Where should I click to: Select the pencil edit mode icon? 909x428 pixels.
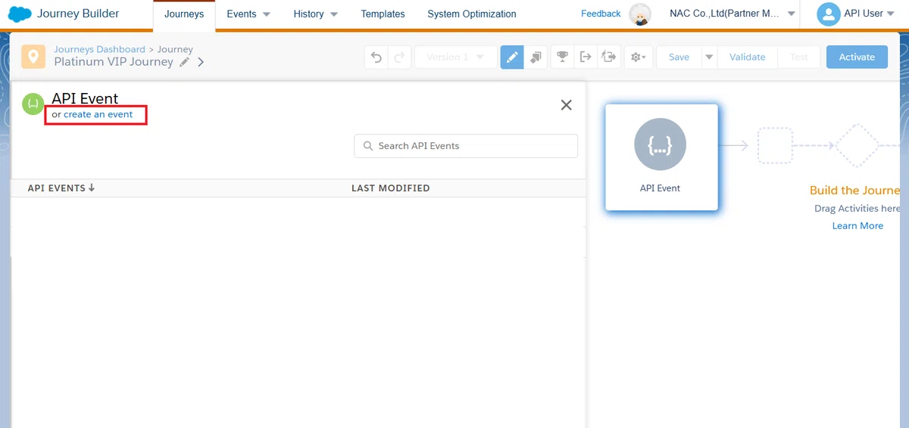[x=512, y=57]
